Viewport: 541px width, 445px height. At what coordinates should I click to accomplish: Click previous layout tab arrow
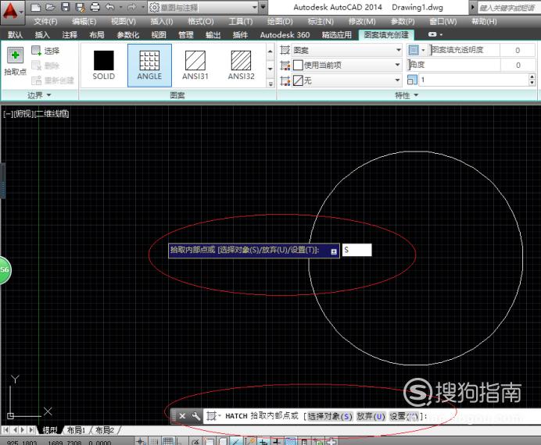point(15,430)
